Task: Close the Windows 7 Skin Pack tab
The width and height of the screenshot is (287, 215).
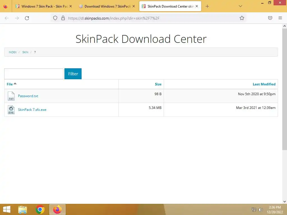Action: click(71, 6)
